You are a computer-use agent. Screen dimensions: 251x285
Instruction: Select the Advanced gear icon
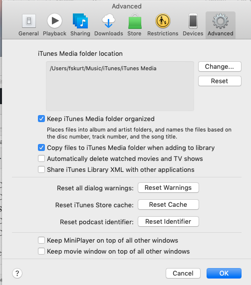click(x=221, y=21)
